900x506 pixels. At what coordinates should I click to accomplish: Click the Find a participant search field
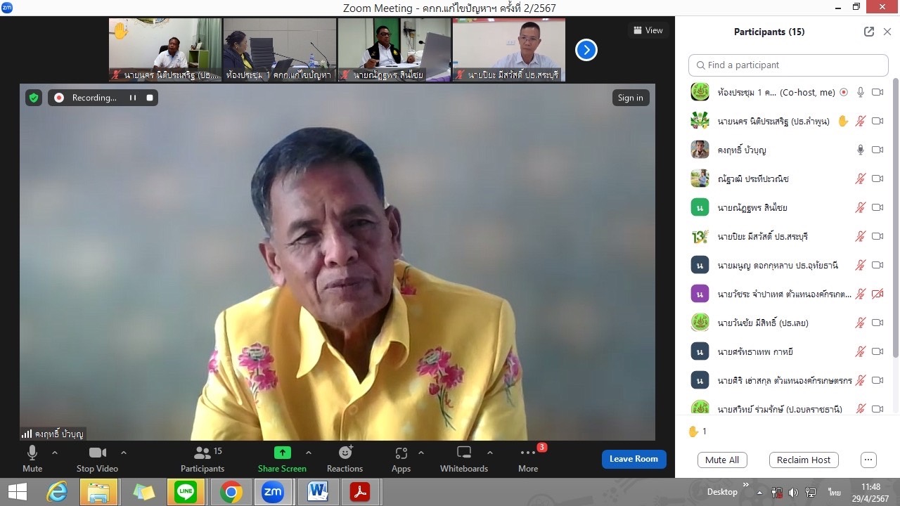pos(788,65)
